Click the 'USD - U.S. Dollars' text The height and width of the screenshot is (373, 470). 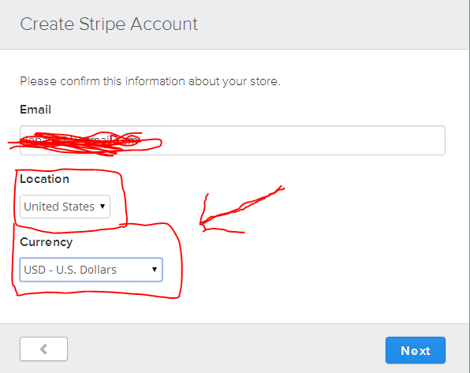(70, 270)
